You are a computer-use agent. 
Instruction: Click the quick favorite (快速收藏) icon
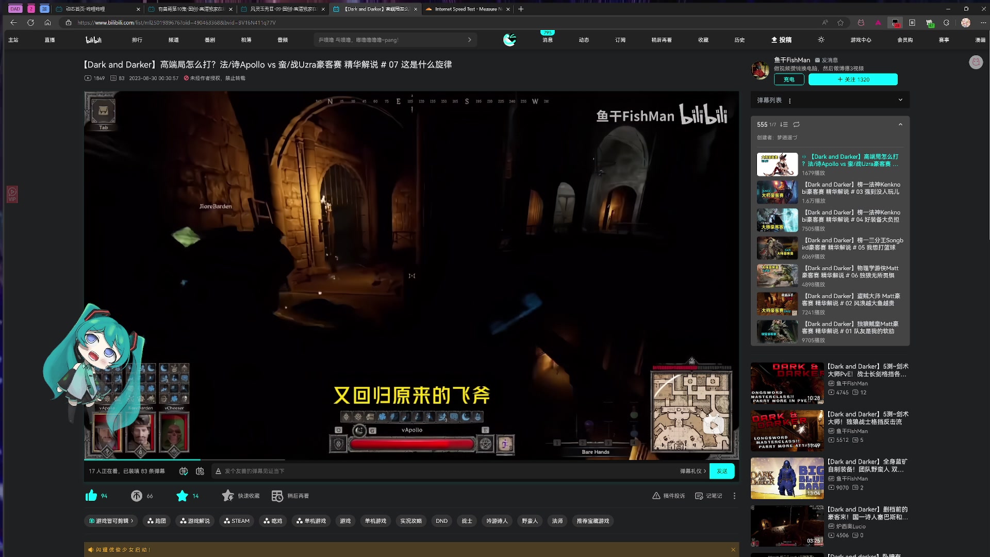click(x=228, y=496)
